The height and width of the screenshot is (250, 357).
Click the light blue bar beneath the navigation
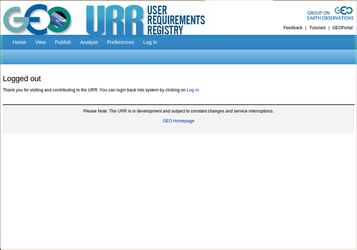click(x=178, y=57)
